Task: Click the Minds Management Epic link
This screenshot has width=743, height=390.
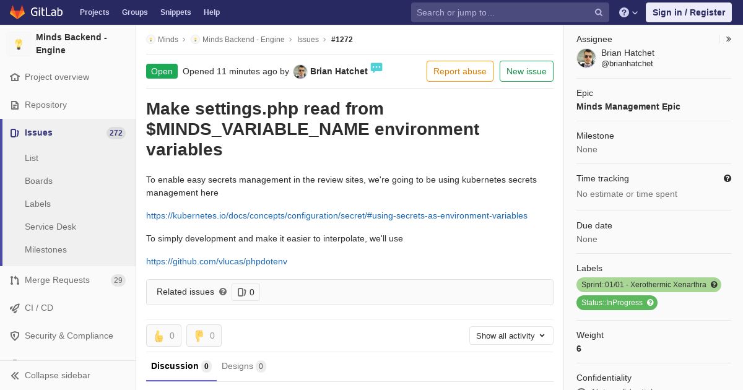Action: 628,106
